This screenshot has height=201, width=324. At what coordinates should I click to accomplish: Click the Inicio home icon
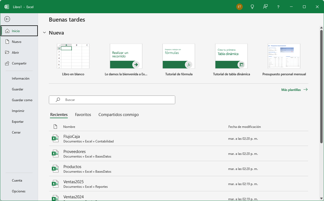(x=7, y=31)
